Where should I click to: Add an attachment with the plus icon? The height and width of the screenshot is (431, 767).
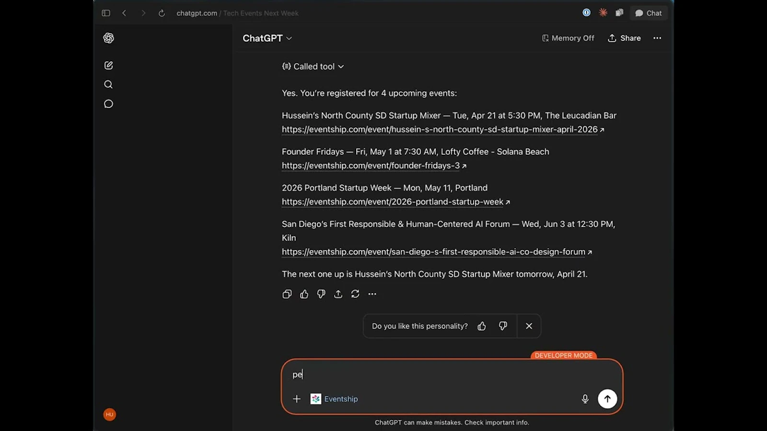(297, 399)
